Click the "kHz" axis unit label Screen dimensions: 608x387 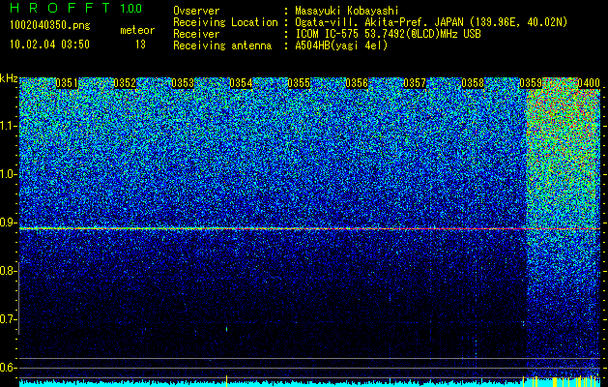(x=9, y=78)
